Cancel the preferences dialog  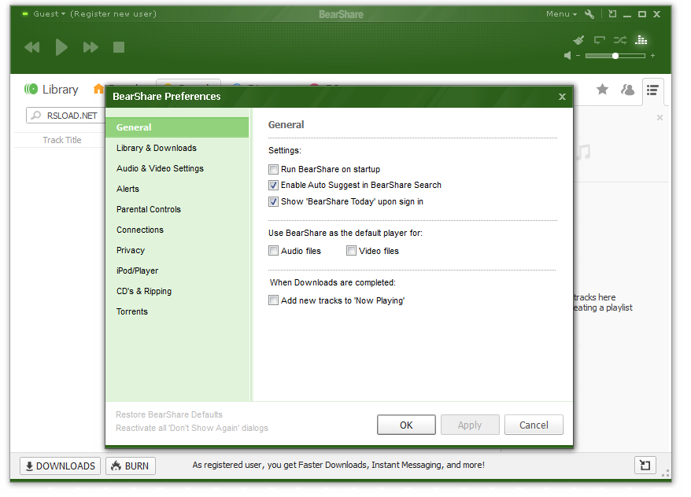click(x=534, y=425)
